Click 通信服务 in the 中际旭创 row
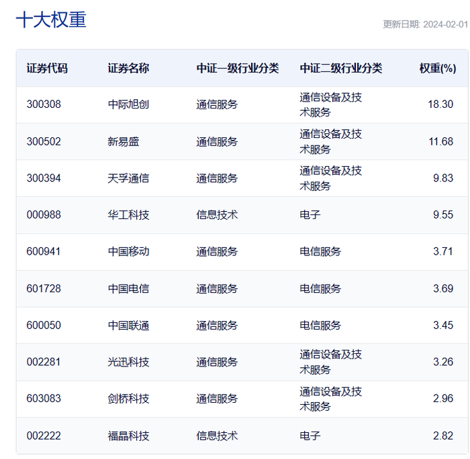 pos(217,105)
